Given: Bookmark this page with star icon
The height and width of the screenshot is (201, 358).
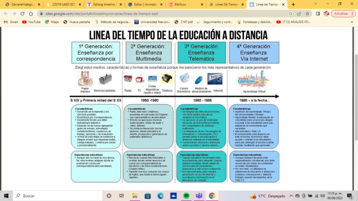Looking at the screenshot, I should [x=307, y=13].
